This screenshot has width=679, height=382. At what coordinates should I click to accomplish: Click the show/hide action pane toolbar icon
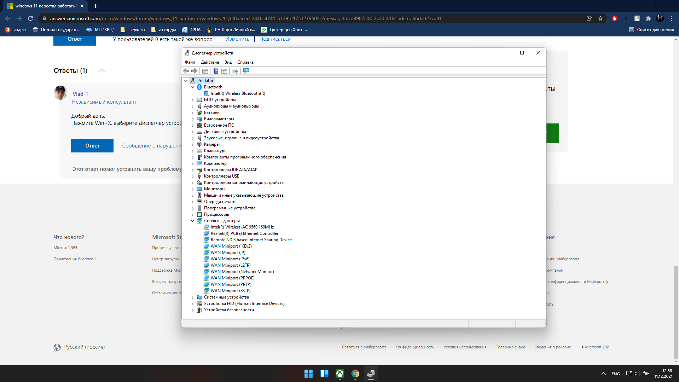pyautogui.click(x=224, y=71)
